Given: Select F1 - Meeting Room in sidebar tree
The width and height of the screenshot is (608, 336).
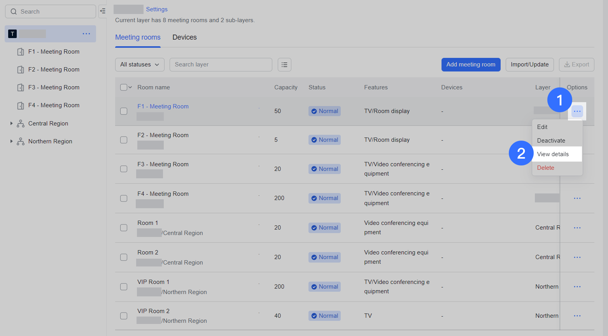Looking at the screenshot, I should pyautogui.click(x=54, y=52).
